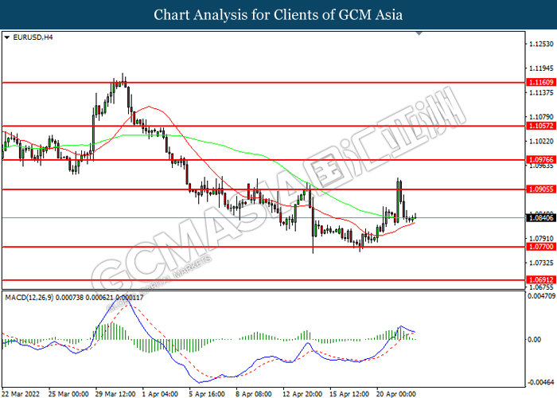Click the 22 Mar 2022 date label
The width and height of the screenshot is (557, 398).
coord(20,394)
